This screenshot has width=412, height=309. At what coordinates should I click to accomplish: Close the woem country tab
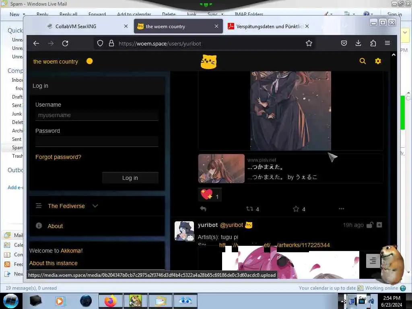point(216,26)
